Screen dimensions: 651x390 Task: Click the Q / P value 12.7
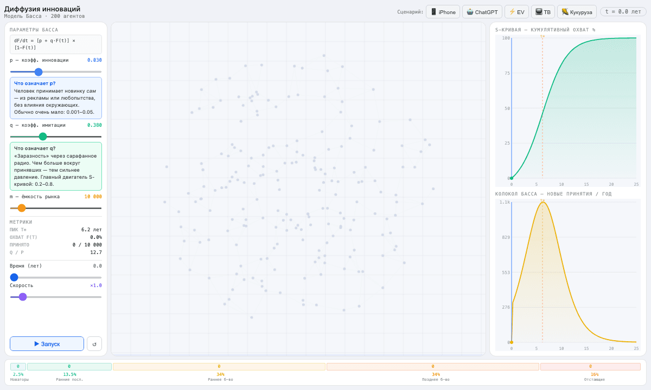point(96,252)
